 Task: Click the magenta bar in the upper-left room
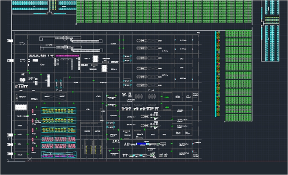(67, 55)
